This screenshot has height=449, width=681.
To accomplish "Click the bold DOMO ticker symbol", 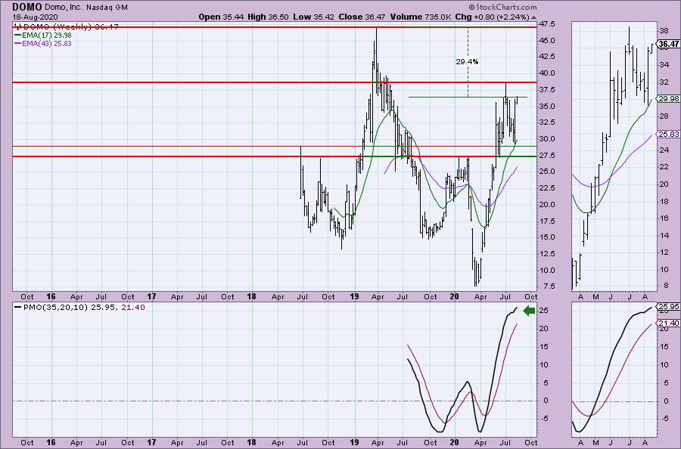I will [x=27, y=7].
